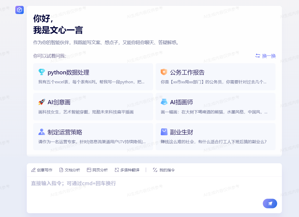Click the pen icon beside 创意写作
This screenshot has width=299, height=217.
[33, 170]
